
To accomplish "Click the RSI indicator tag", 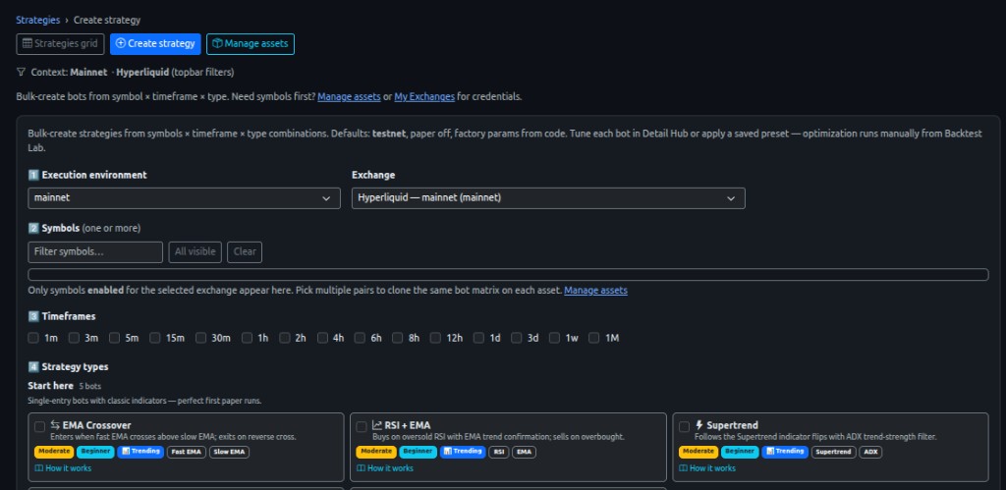I will (498, 452).
